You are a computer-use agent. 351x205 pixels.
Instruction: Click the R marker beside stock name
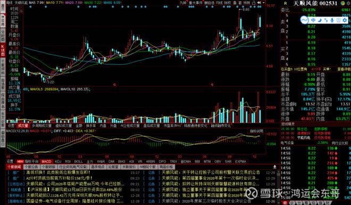click(x=286, y=3)
